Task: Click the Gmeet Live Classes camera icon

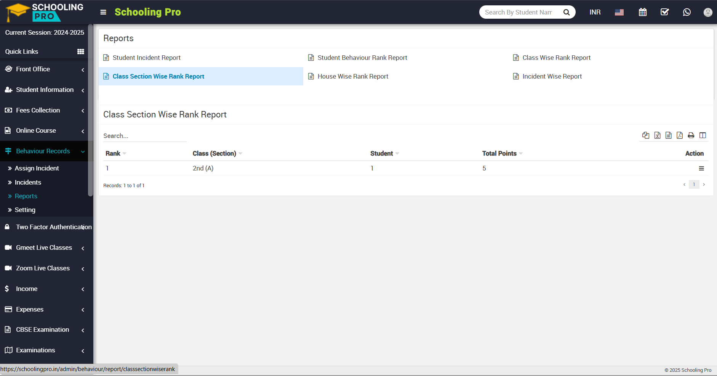Action: coord(8,247)
